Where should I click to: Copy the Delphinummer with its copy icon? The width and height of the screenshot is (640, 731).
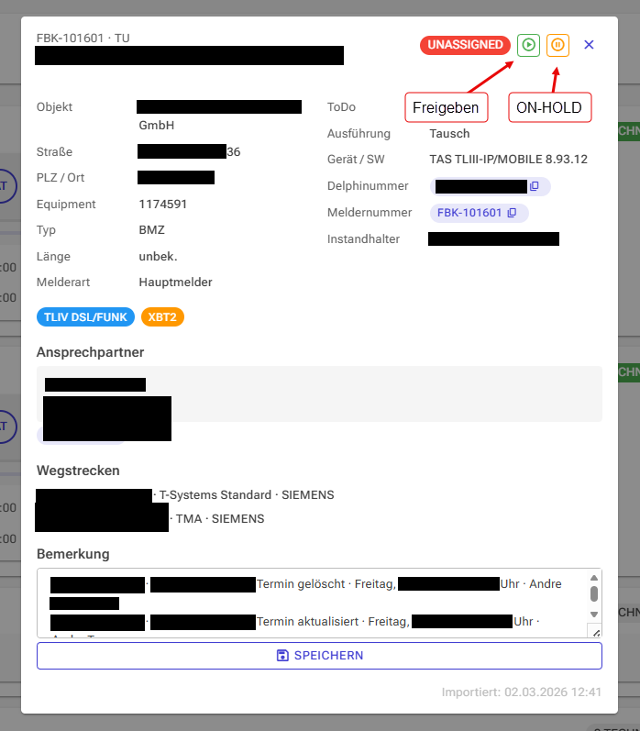tap(535, 186)
